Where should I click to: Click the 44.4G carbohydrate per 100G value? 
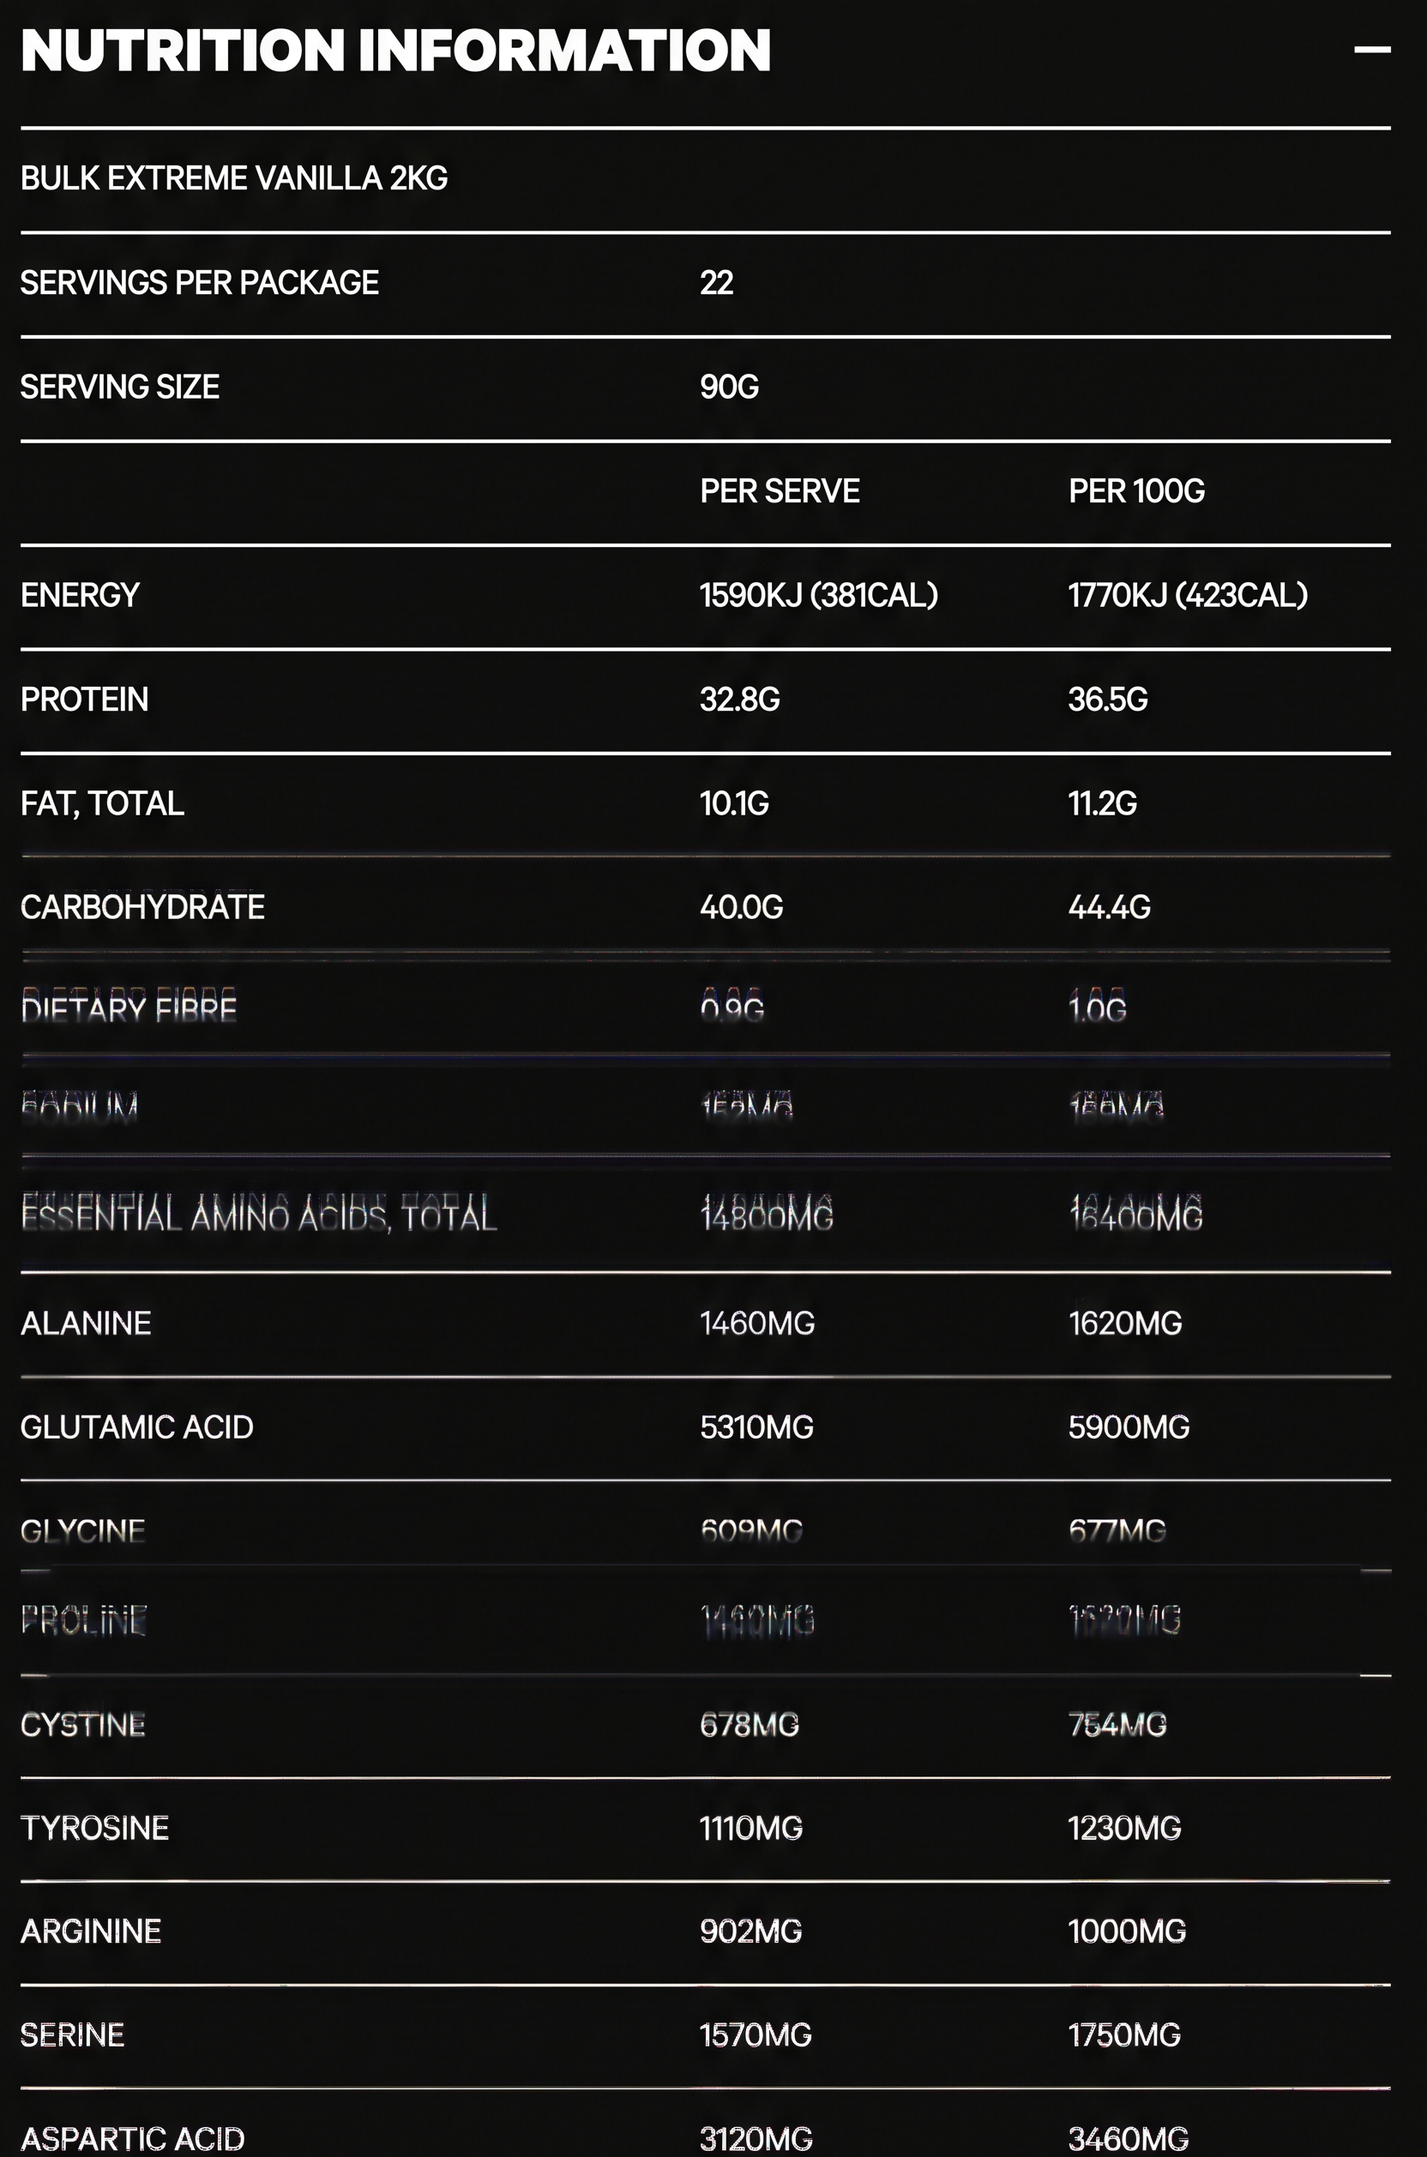(1109, 907)
